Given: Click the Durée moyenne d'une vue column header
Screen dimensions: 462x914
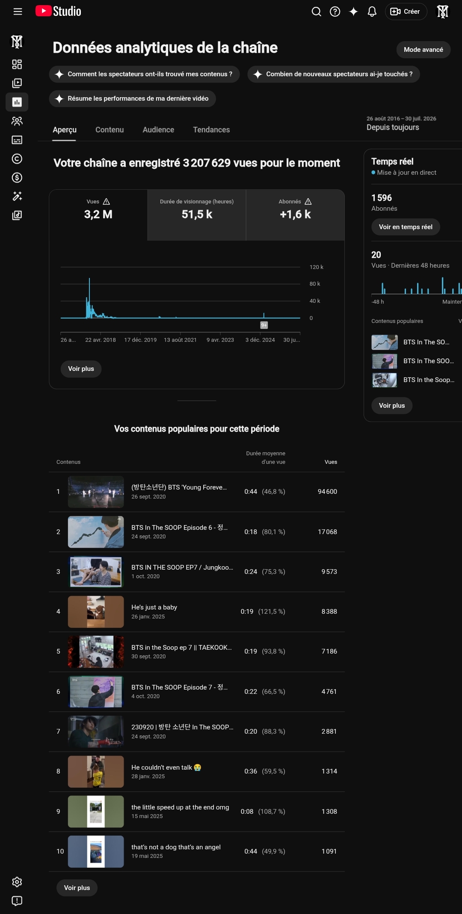Looking at the screenshot, I should [x=265, y=457].
